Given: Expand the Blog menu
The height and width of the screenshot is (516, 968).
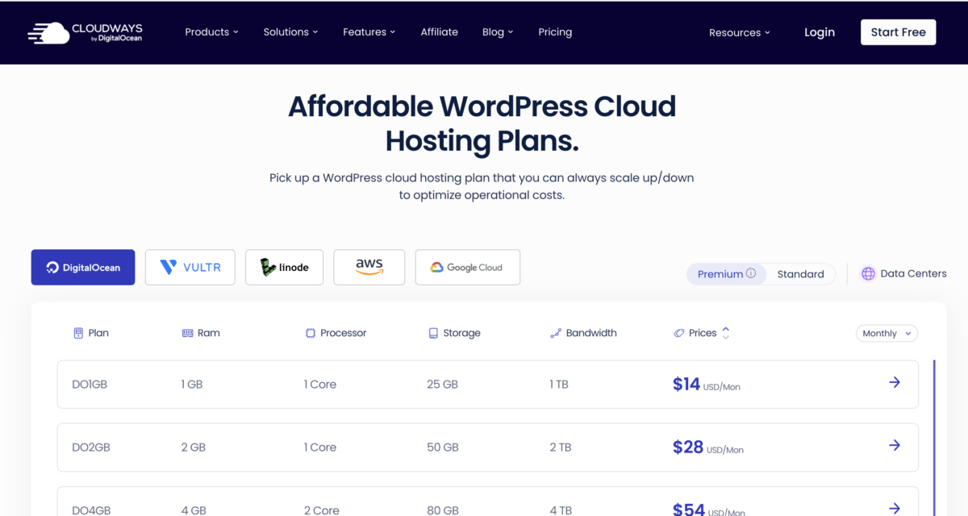Looking at the screenshot, I should [498, 32].
